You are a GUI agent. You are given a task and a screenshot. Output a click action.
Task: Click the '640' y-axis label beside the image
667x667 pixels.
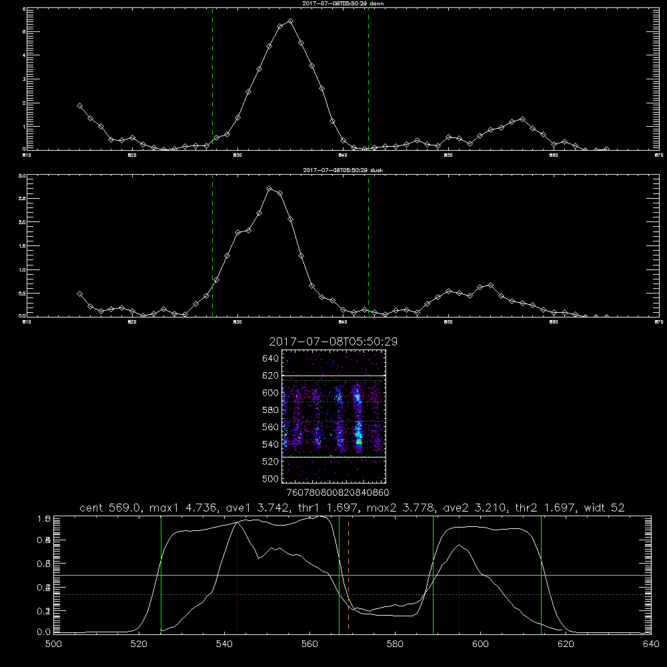270,359
